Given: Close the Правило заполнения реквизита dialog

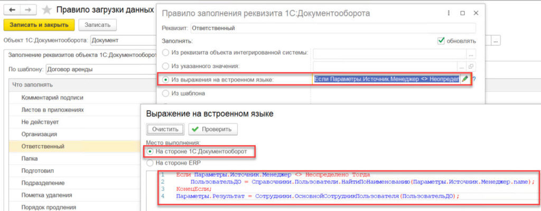Looking at the screenshot, I should pyautogui.click(x=476, y=13).
